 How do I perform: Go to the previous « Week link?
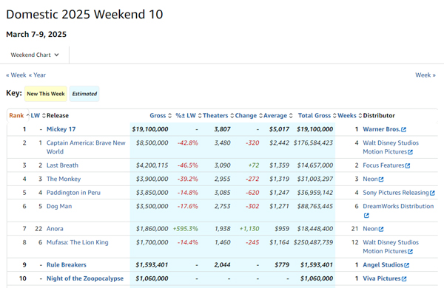[x=16, y=75]
